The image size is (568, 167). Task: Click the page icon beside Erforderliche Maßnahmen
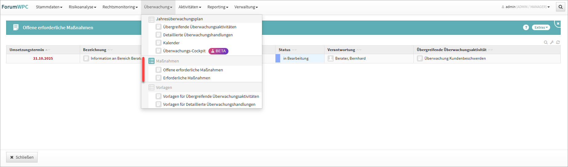click(159, 78)
